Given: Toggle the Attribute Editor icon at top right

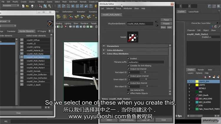Looking at the screenshot, I should [210, 6].
